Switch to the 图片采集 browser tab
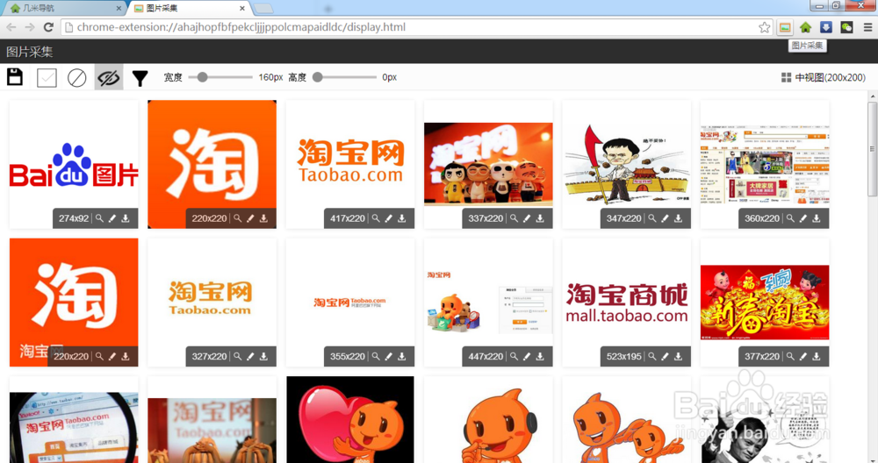The image size is (878, 463). tap(188, 8)
